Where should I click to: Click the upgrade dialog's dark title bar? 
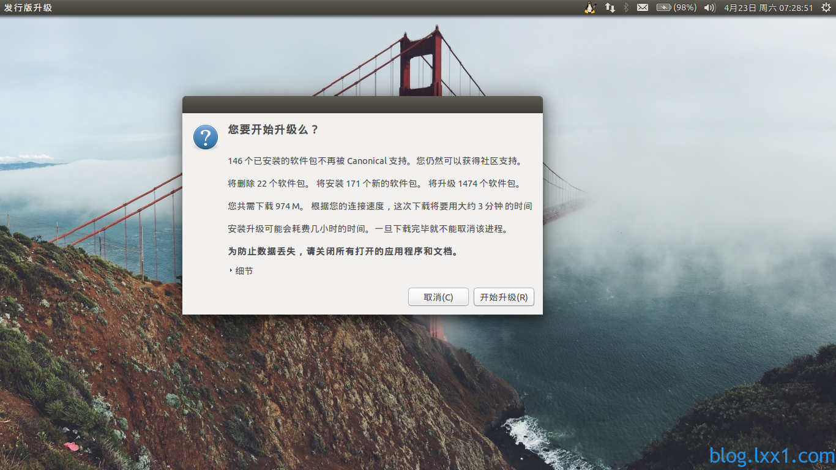(x=362, y=105)
